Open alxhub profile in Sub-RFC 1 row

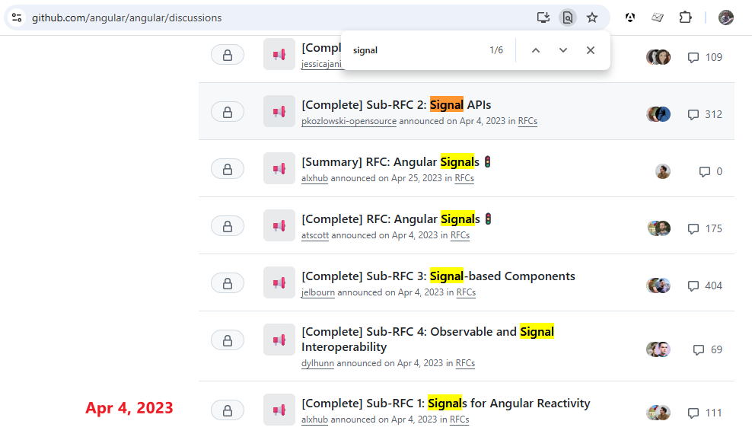click(314, 419)
